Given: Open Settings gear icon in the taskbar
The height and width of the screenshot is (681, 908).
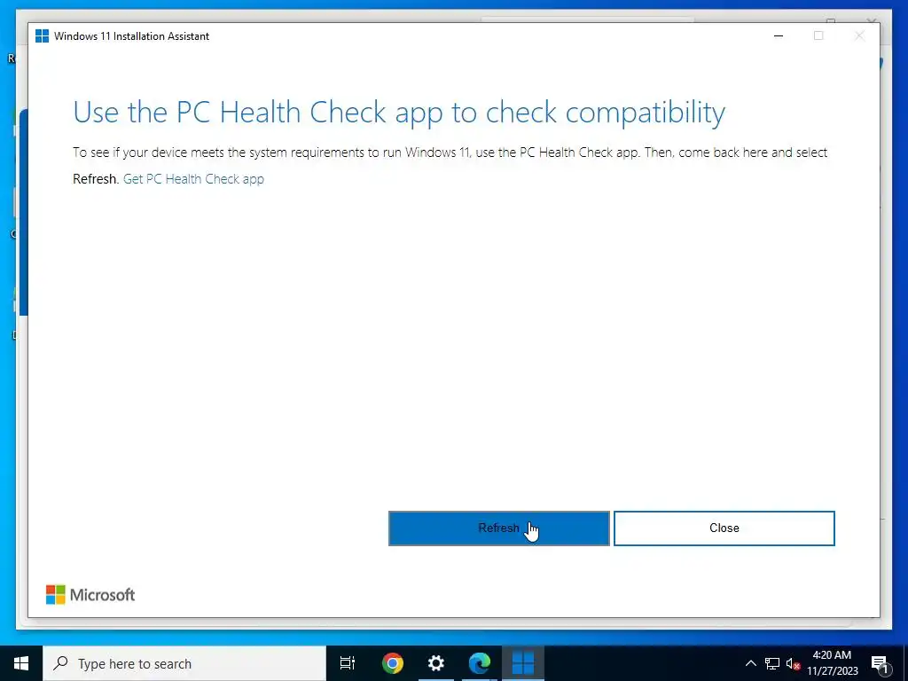Looking at the screenshot, I should 436,663.
